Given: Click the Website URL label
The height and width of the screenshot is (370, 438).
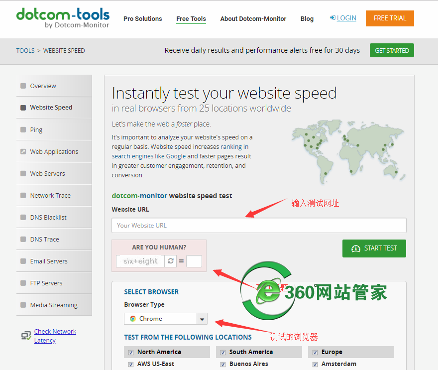Looking at the screenshot, I should pos(130,209).
